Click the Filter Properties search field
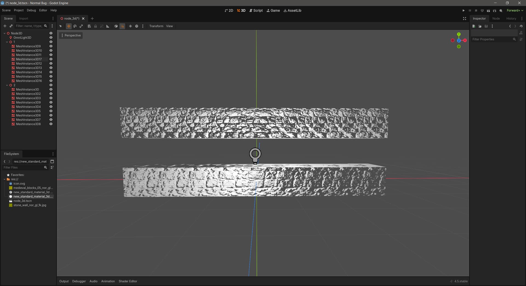526x286 pixels. coord(492,39)
